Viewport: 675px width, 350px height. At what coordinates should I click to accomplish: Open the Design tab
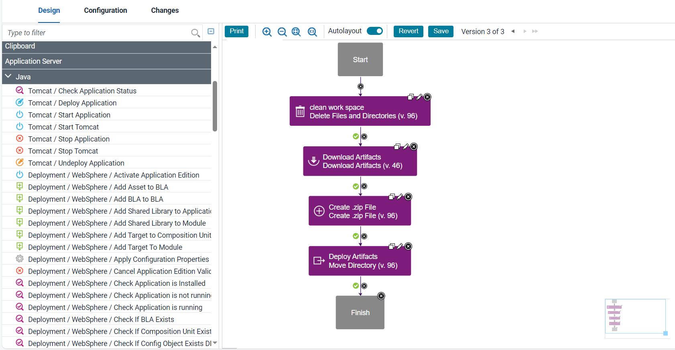coord(49,10)
